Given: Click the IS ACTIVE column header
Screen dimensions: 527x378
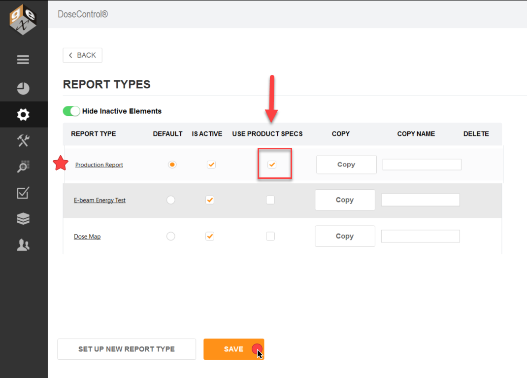Looking at the screenshot, I should (207, 134).
